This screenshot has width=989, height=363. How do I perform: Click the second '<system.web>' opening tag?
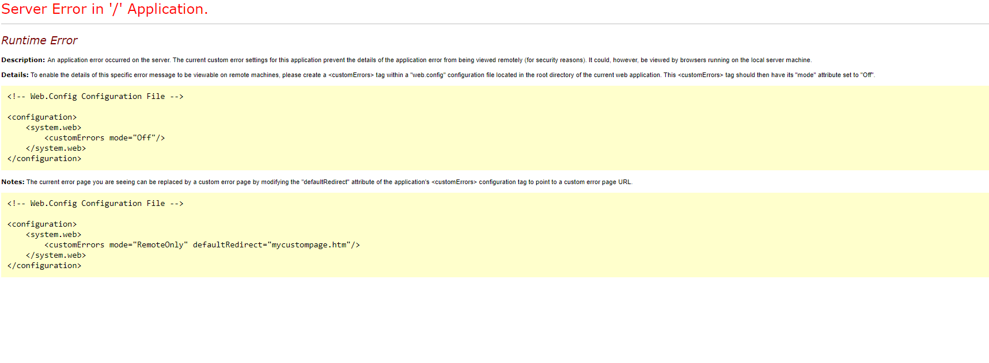click(54, 235)
